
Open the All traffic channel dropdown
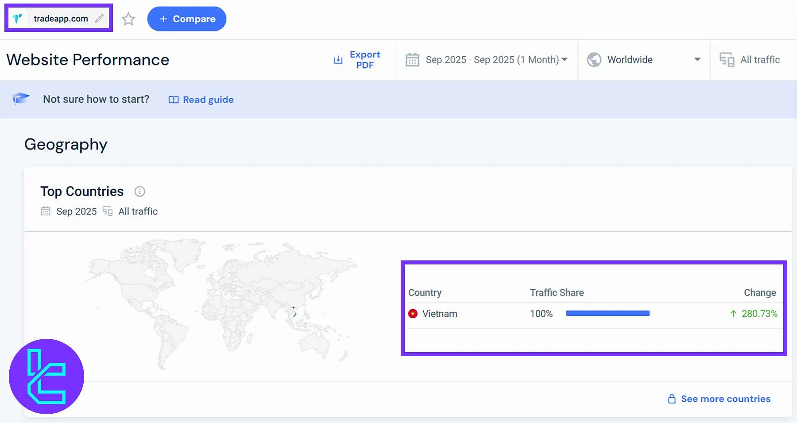tap(752, 59)
